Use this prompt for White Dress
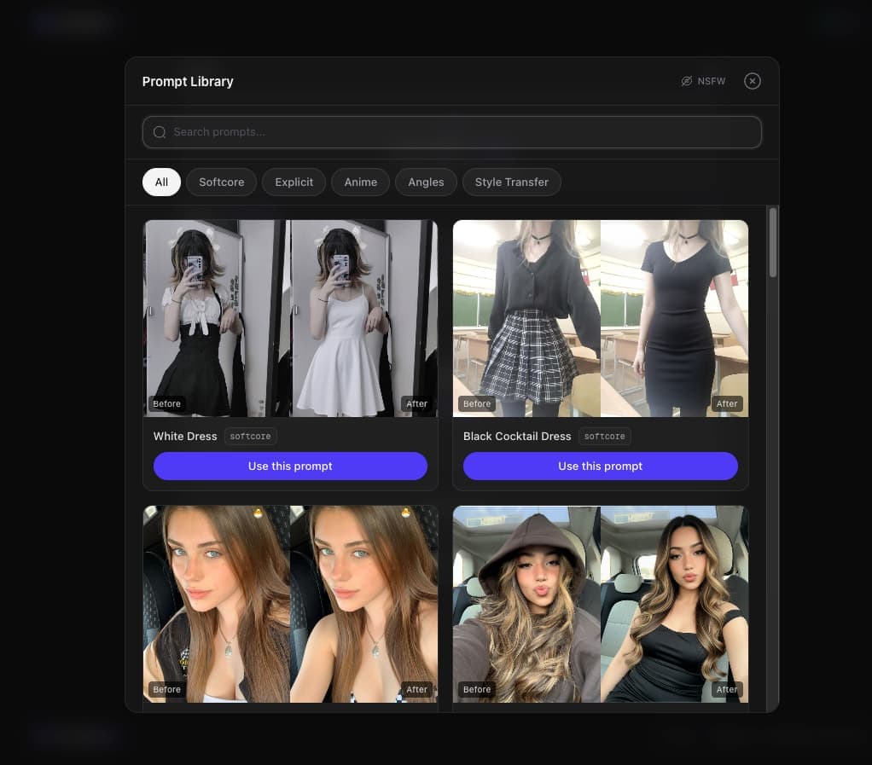The height and width of the screenshot is (765, 872). tap(290, 467)
